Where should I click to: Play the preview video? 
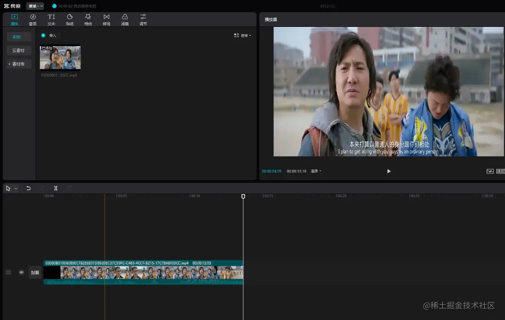click(x=389, y=171)
